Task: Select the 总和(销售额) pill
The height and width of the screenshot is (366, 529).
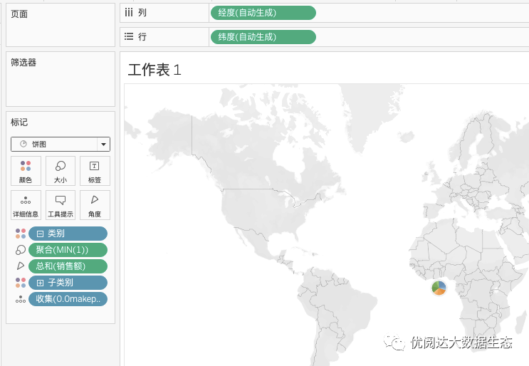Action: click(x=68, y=266)
